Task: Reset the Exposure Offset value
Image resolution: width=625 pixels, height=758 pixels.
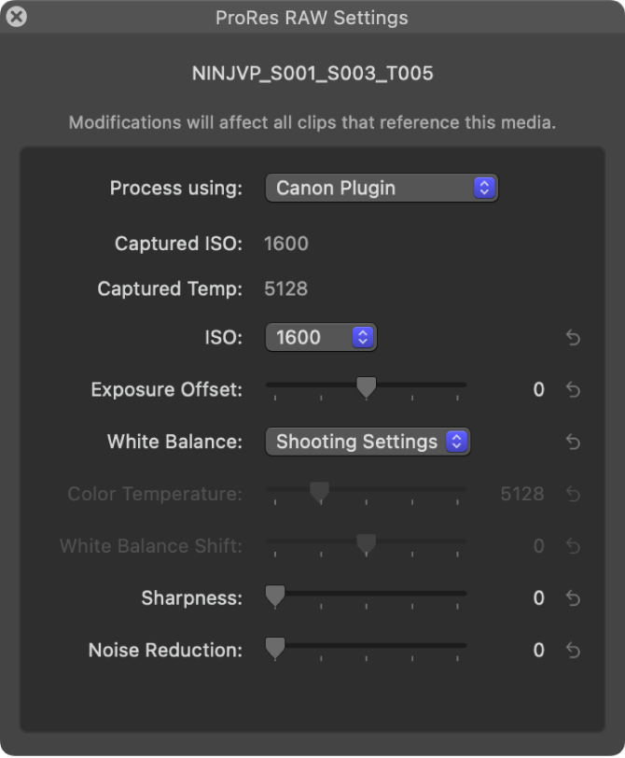Action: tap(574, 390)
